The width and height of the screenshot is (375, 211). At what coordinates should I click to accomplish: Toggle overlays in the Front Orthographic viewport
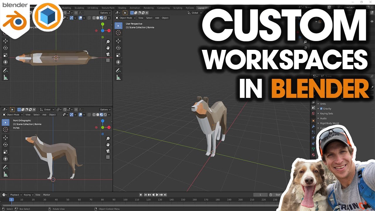(x=80, y=115)
